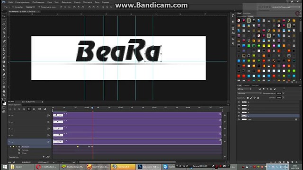Screen dimensions: 303x170
Task: Open the timeline transition icon
Action: point(45,109)
